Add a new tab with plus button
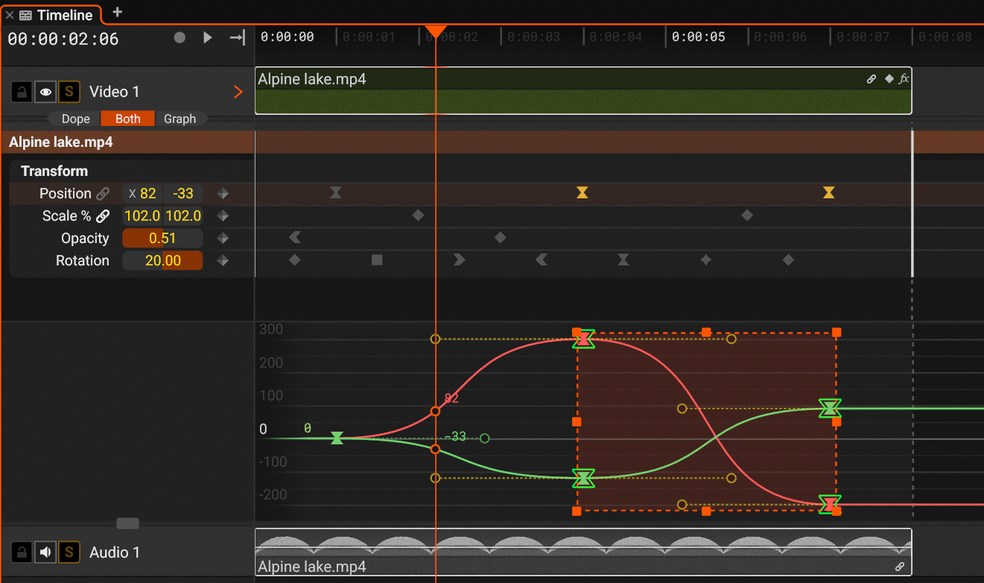 click(x=117, y=12)
